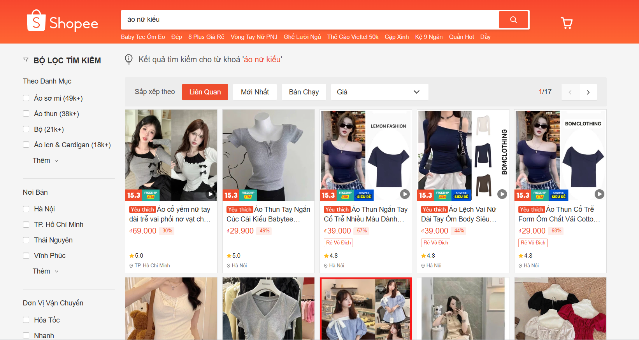The image size is (639, 340).
Task: Click the -44% discount tag
Action: (x=458, y=231)
